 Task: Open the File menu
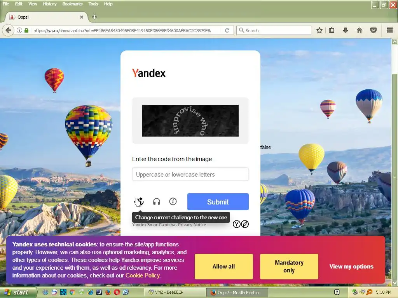tap(5, 4)
